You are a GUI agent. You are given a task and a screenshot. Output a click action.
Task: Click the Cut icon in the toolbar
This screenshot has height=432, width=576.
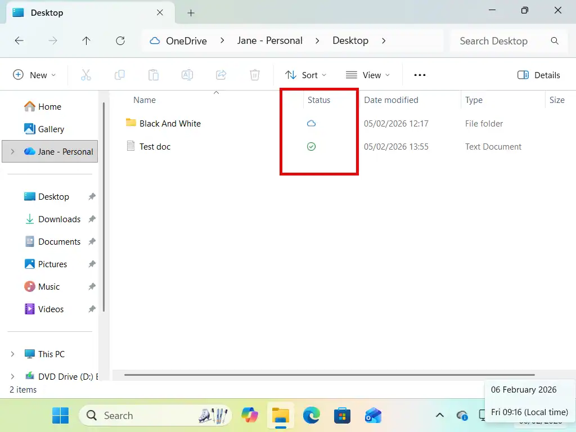(x=85, y=74)
